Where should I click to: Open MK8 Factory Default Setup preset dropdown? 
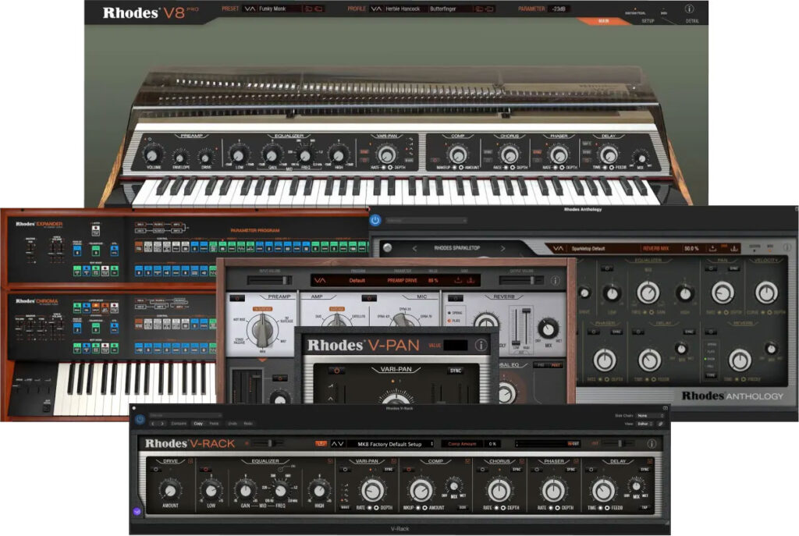tap(388, 444)
